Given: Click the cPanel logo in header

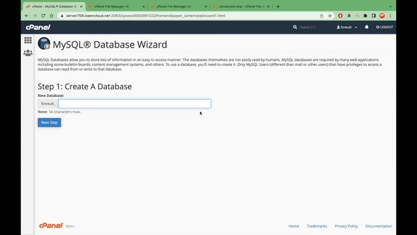Looking at the screenshot, I should [38, 27].
